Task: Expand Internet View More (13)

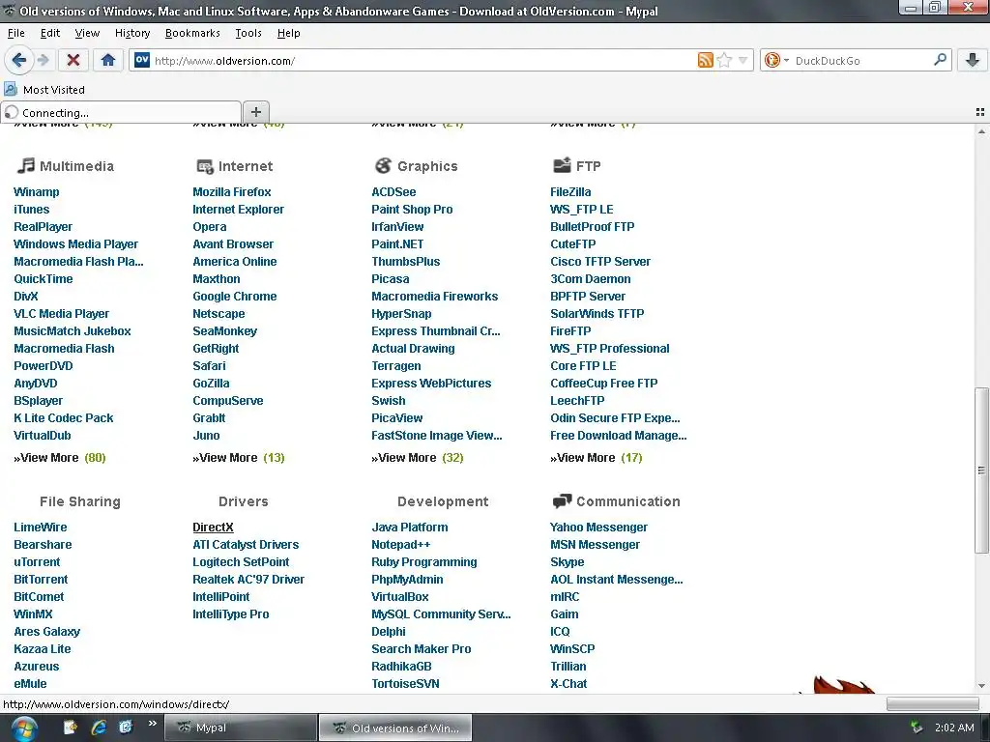Action: (239, 457)
